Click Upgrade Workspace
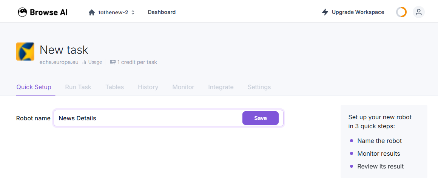The image size is (438, 179). 358,12
